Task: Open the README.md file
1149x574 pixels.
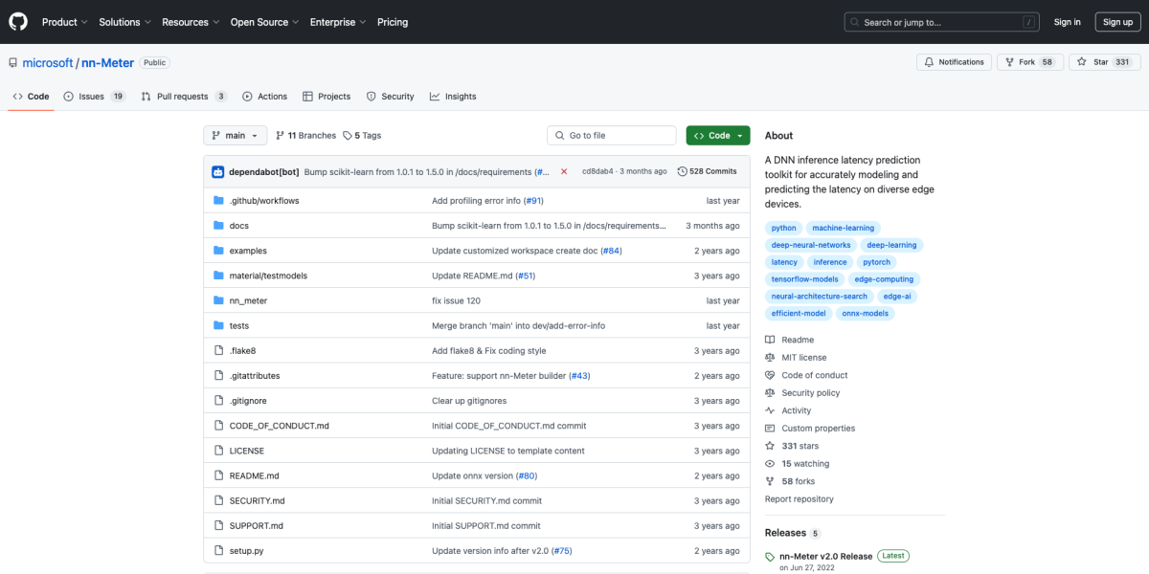Action: coord(254,475)
